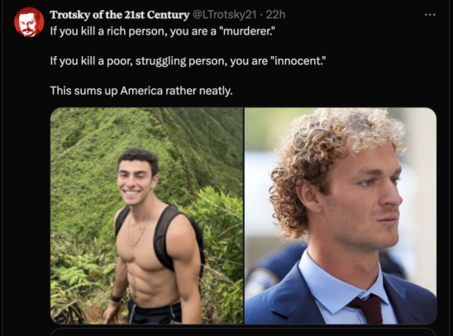View the right photo of curly-haired man in suit
Viewport: 453px width, 336px height.
[x=341, y=215]
